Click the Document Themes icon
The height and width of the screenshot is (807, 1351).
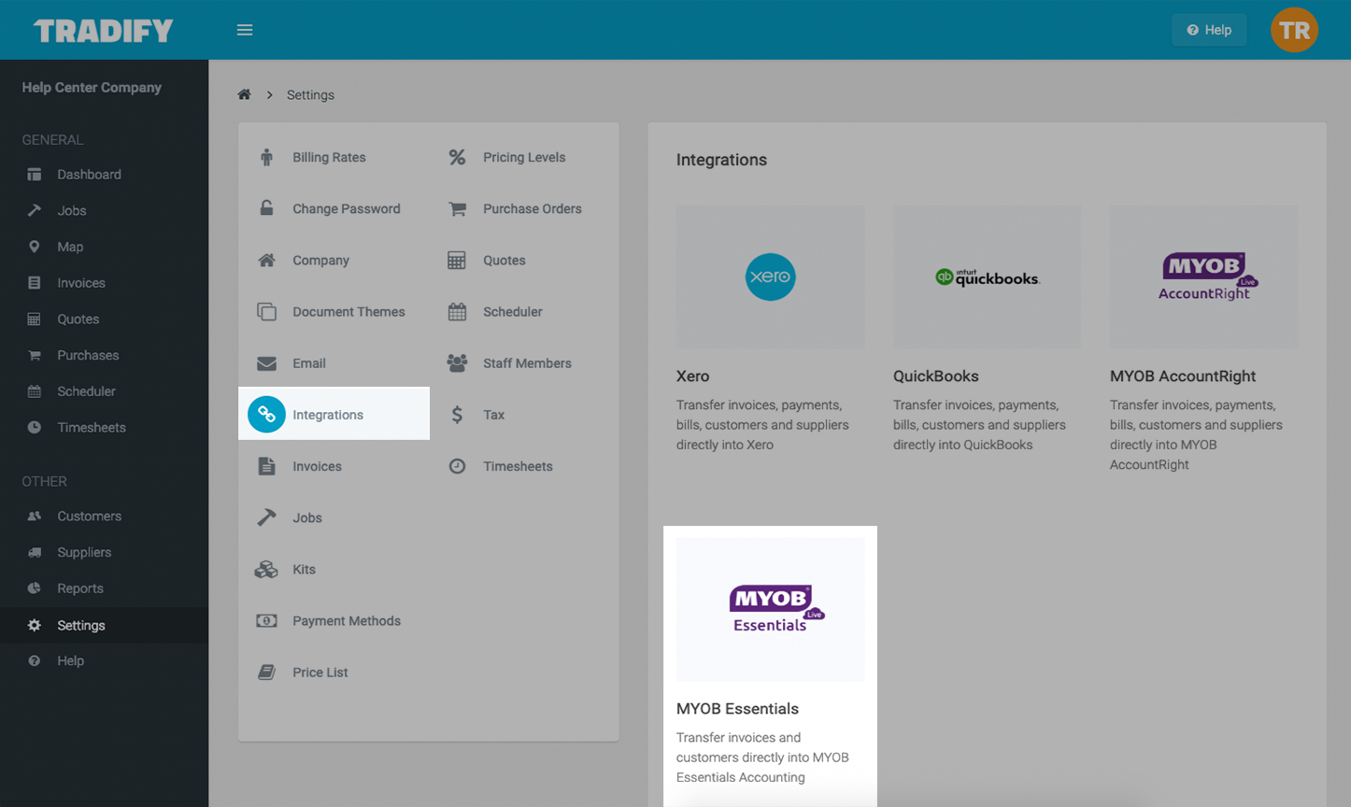(266, 311)
